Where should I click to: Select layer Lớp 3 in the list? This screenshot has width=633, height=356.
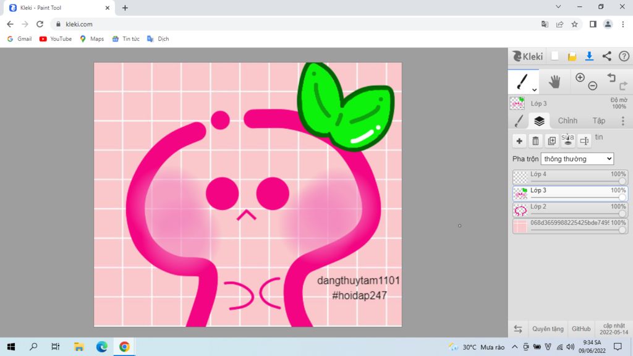(x=570, y=193)
